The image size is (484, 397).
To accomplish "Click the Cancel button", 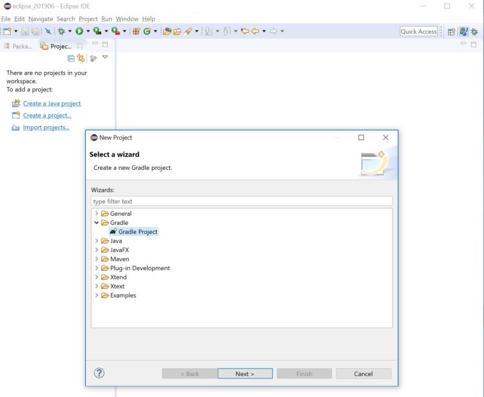I will [364, 373].
